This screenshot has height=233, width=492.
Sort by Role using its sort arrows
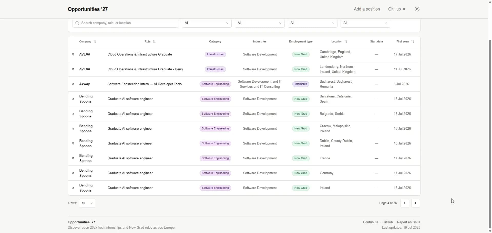point(154,42)
